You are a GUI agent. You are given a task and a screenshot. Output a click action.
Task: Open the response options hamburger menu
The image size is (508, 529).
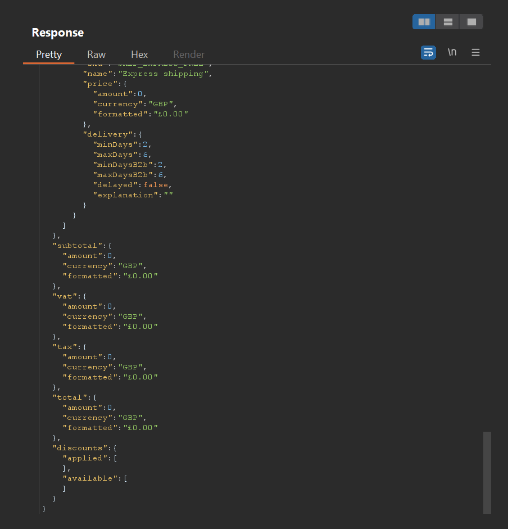point(475,52)
